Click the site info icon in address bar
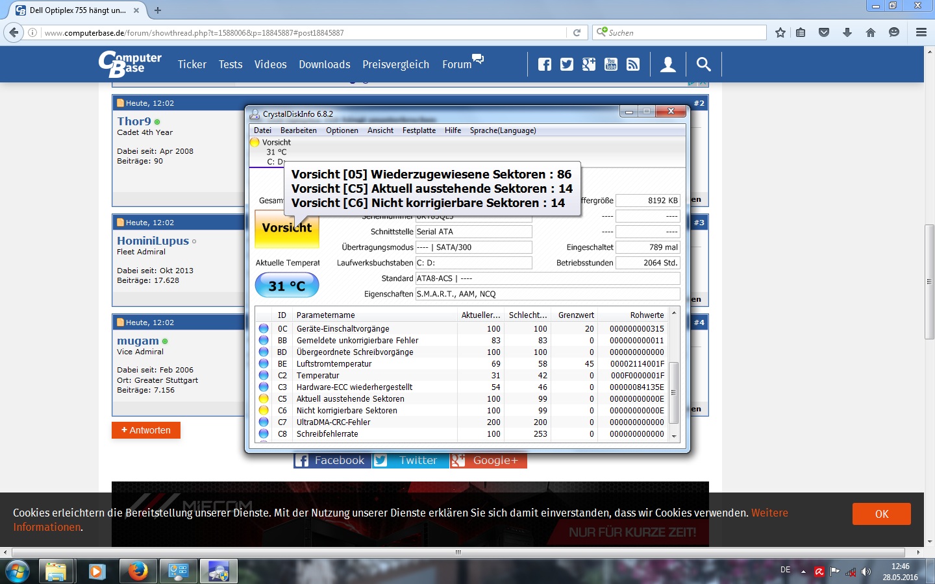 point(32,32)
